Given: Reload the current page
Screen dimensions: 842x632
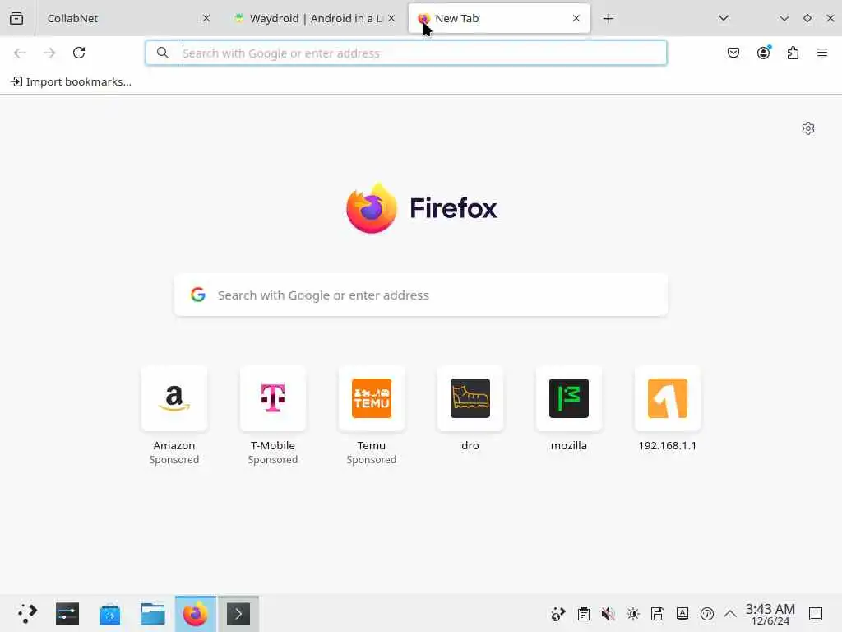Looking at the screenshot, I should (79, 53).
